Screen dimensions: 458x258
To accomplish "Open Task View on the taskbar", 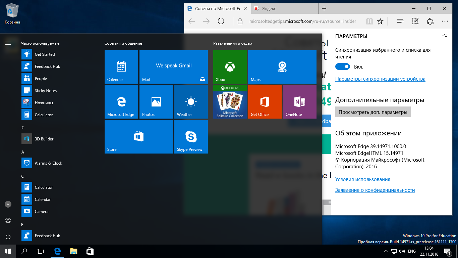I will click(x=40, y=251).
